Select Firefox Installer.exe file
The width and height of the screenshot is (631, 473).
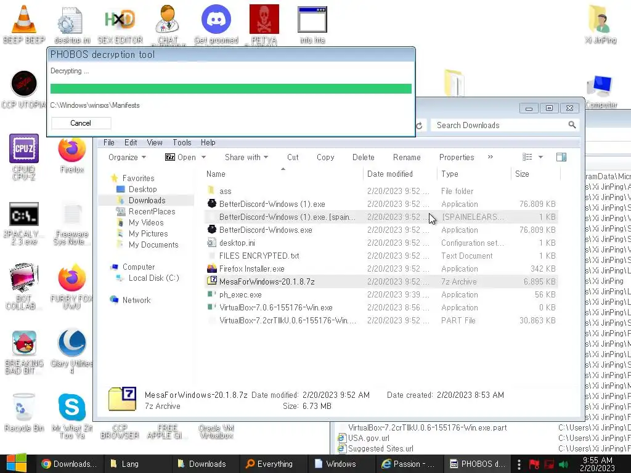pos(381,269)
